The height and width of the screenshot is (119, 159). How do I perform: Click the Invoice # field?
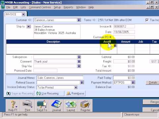pyautogui.click(x=124, y=26)
